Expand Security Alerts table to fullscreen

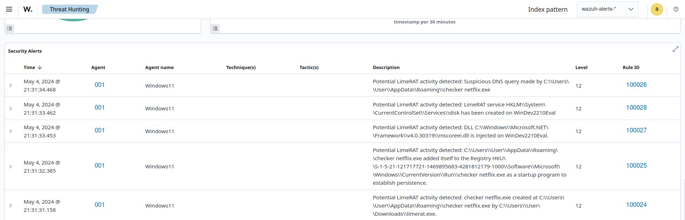click(x=675, y=49)
